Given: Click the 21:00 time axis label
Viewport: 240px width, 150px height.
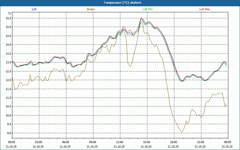Looking at the screenshot, I should click(x=201, y=142).
